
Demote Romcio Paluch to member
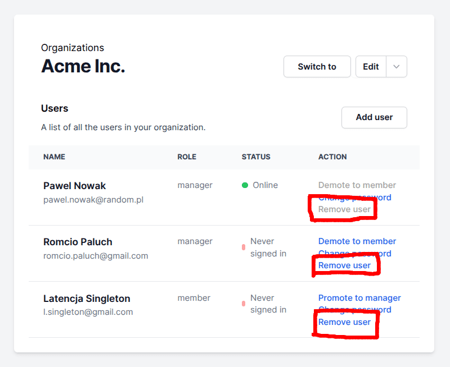coord(357,241)
